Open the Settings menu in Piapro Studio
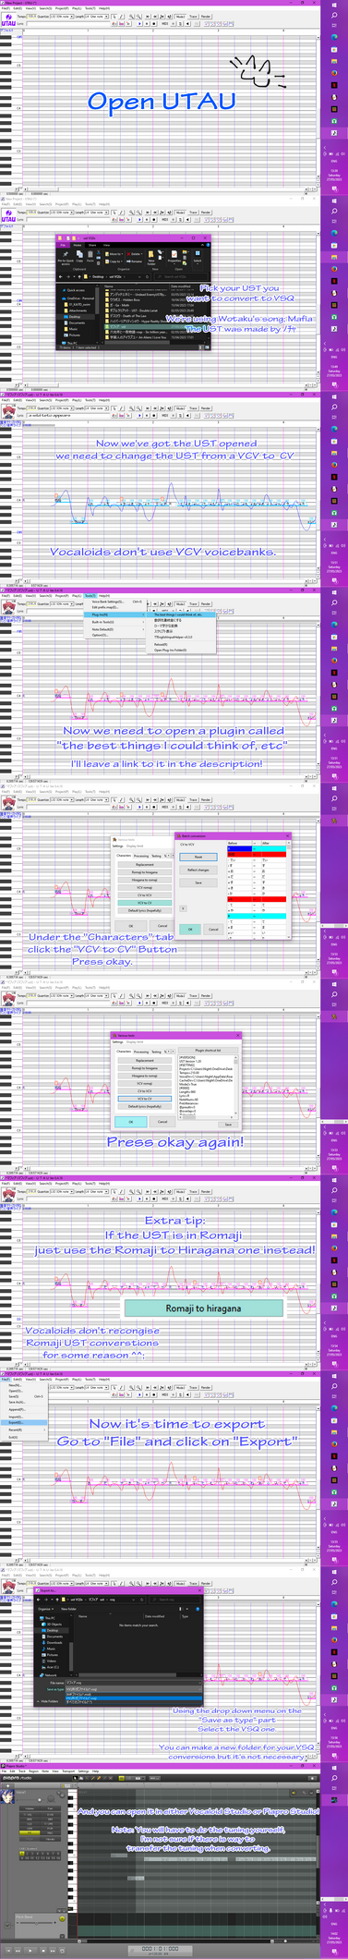Screen dimensions: 348x1959 (x=83, y=1771)
